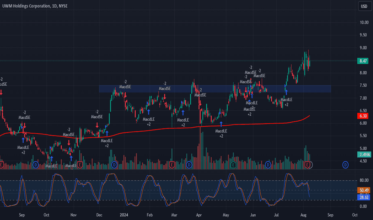Click the May label on time axis
The image size is (373, 220).
(226, 215)
